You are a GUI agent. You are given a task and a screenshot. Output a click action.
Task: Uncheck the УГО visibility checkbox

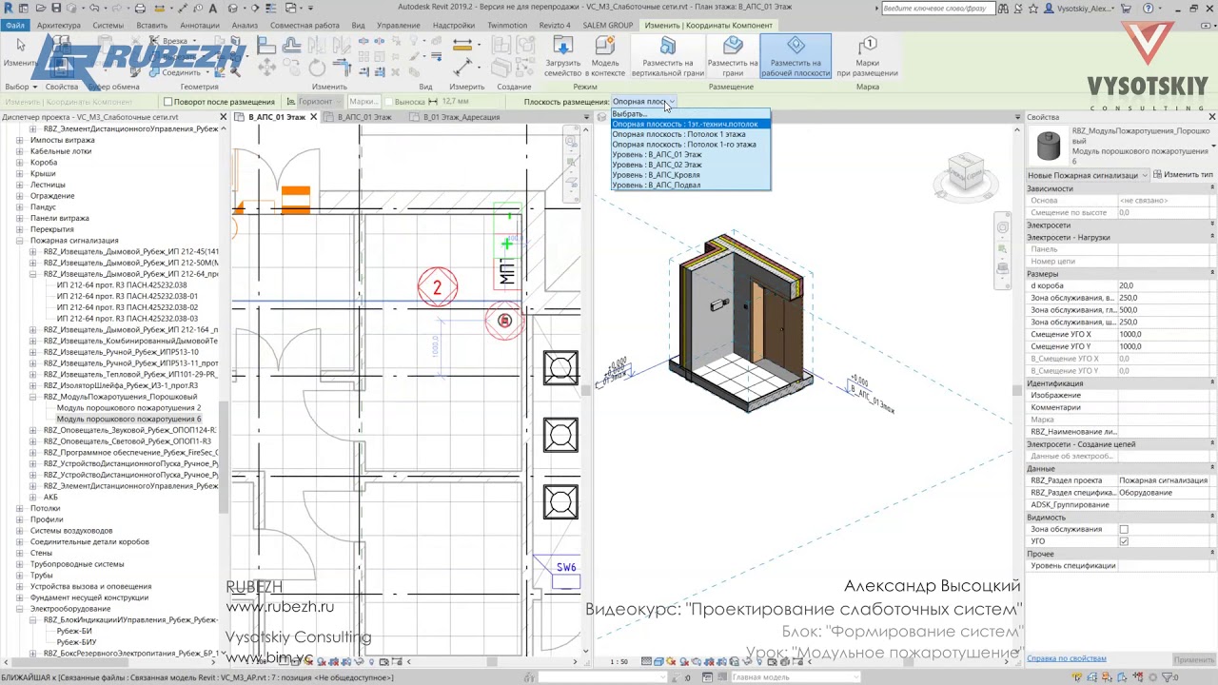pos(1124,541)
